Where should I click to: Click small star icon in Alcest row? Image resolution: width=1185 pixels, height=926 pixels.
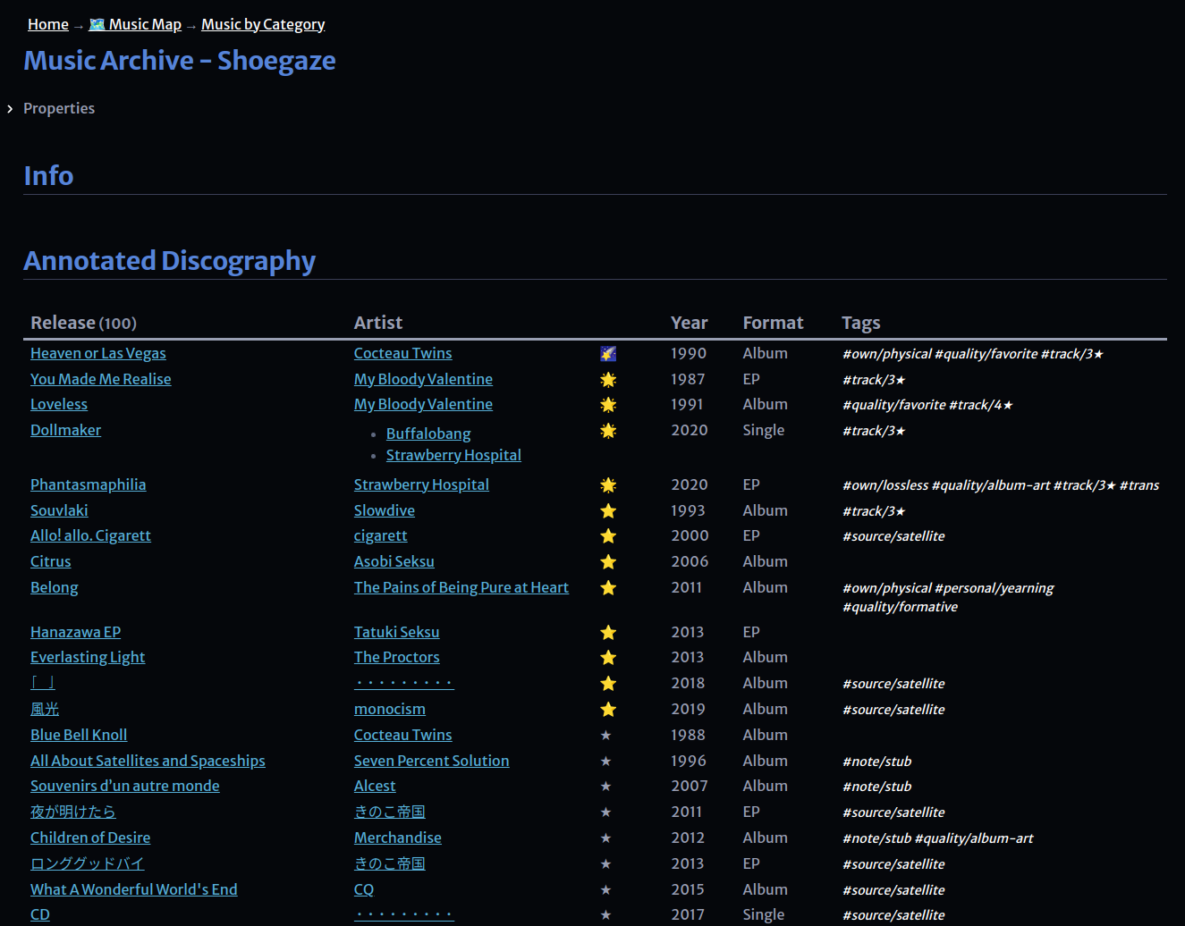point(605,787)
